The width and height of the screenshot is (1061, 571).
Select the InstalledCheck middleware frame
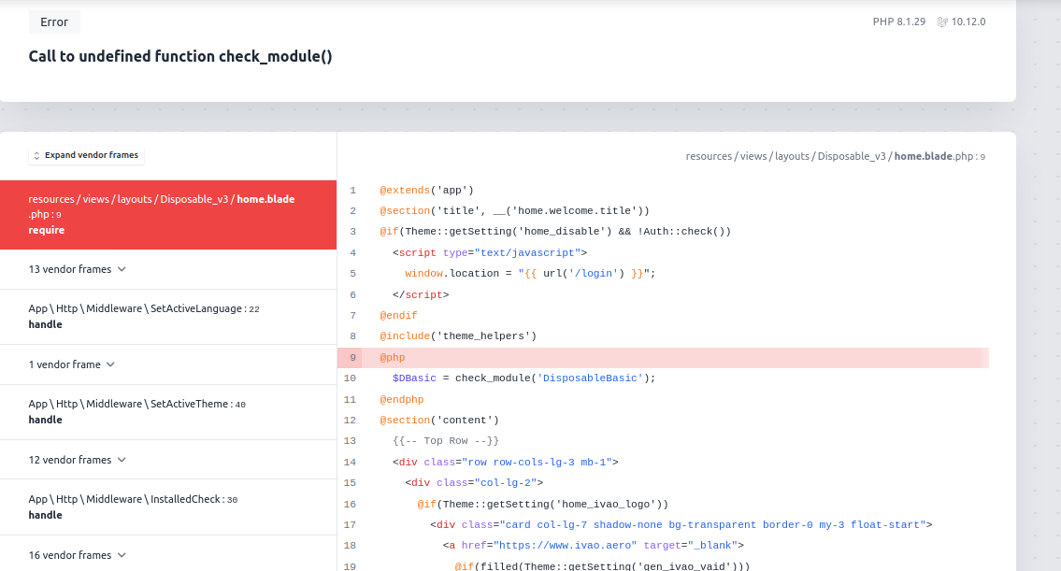[132, 507]
